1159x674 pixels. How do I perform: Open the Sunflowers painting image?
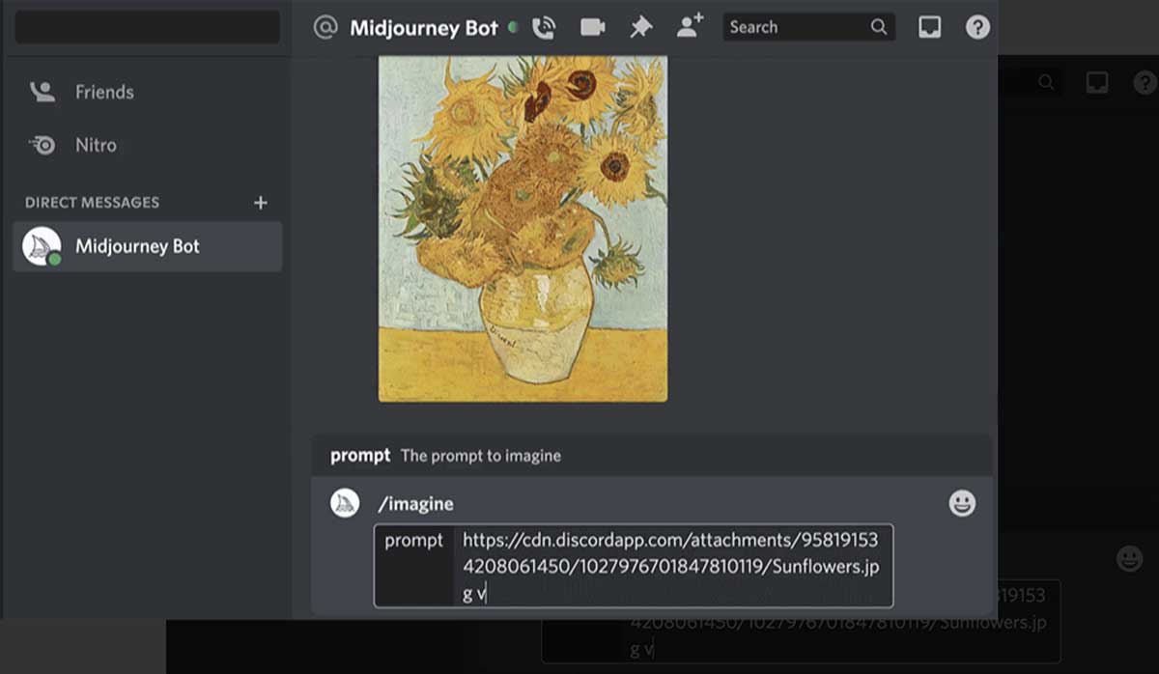click(x=523, y=229)
